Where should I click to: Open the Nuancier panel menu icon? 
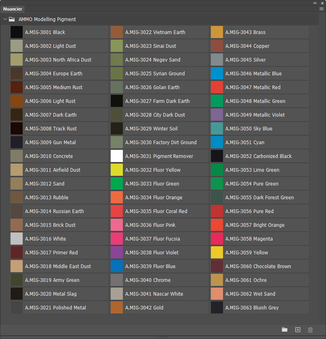(x=322, y=9)
